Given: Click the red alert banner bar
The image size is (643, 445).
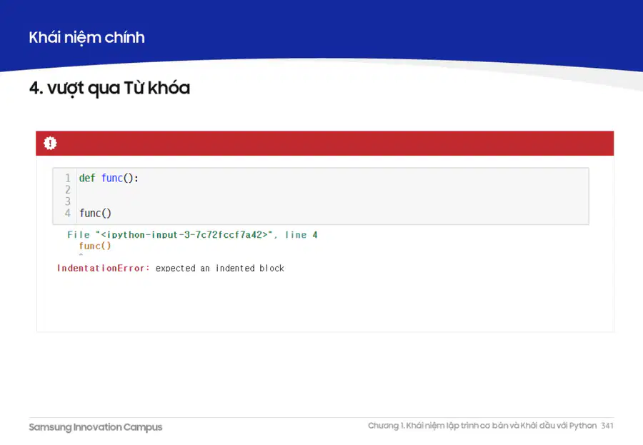Looking at the screenshot, I should (x=325, y=143).
